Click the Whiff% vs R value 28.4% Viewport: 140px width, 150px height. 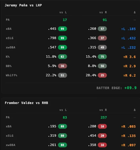[91, 75]
